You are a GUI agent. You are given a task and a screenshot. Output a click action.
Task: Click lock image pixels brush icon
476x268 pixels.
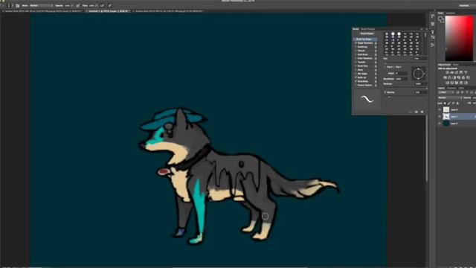coord(449,103)
